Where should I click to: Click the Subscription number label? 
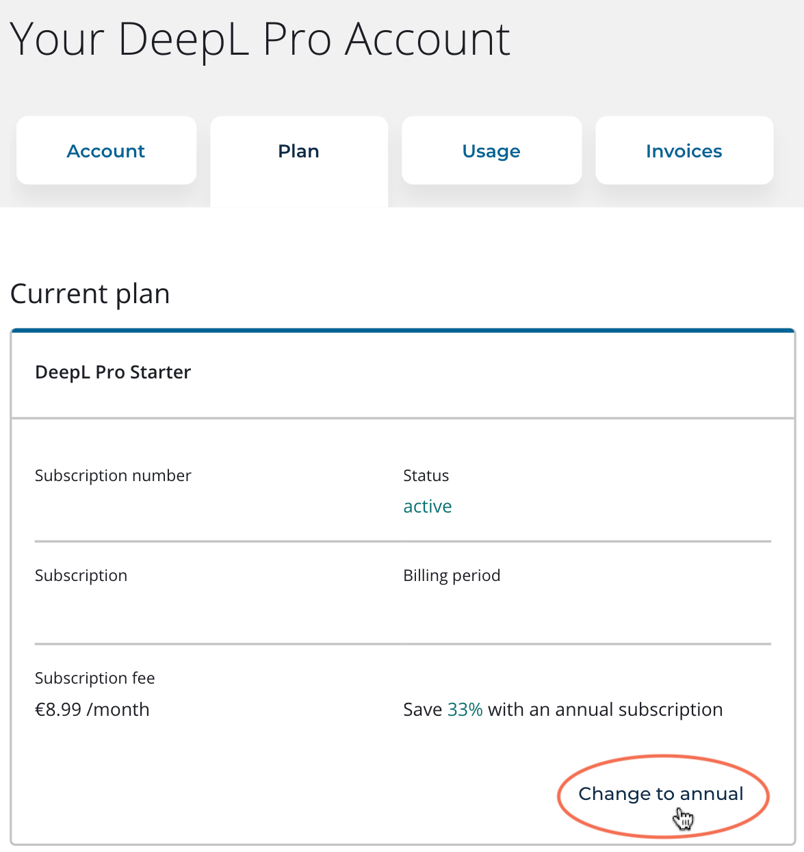pyautogui.click(x=113, y=476)
